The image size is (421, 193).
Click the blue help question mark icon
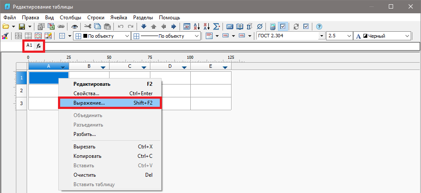pyautogui.click(x=319, y=27)
